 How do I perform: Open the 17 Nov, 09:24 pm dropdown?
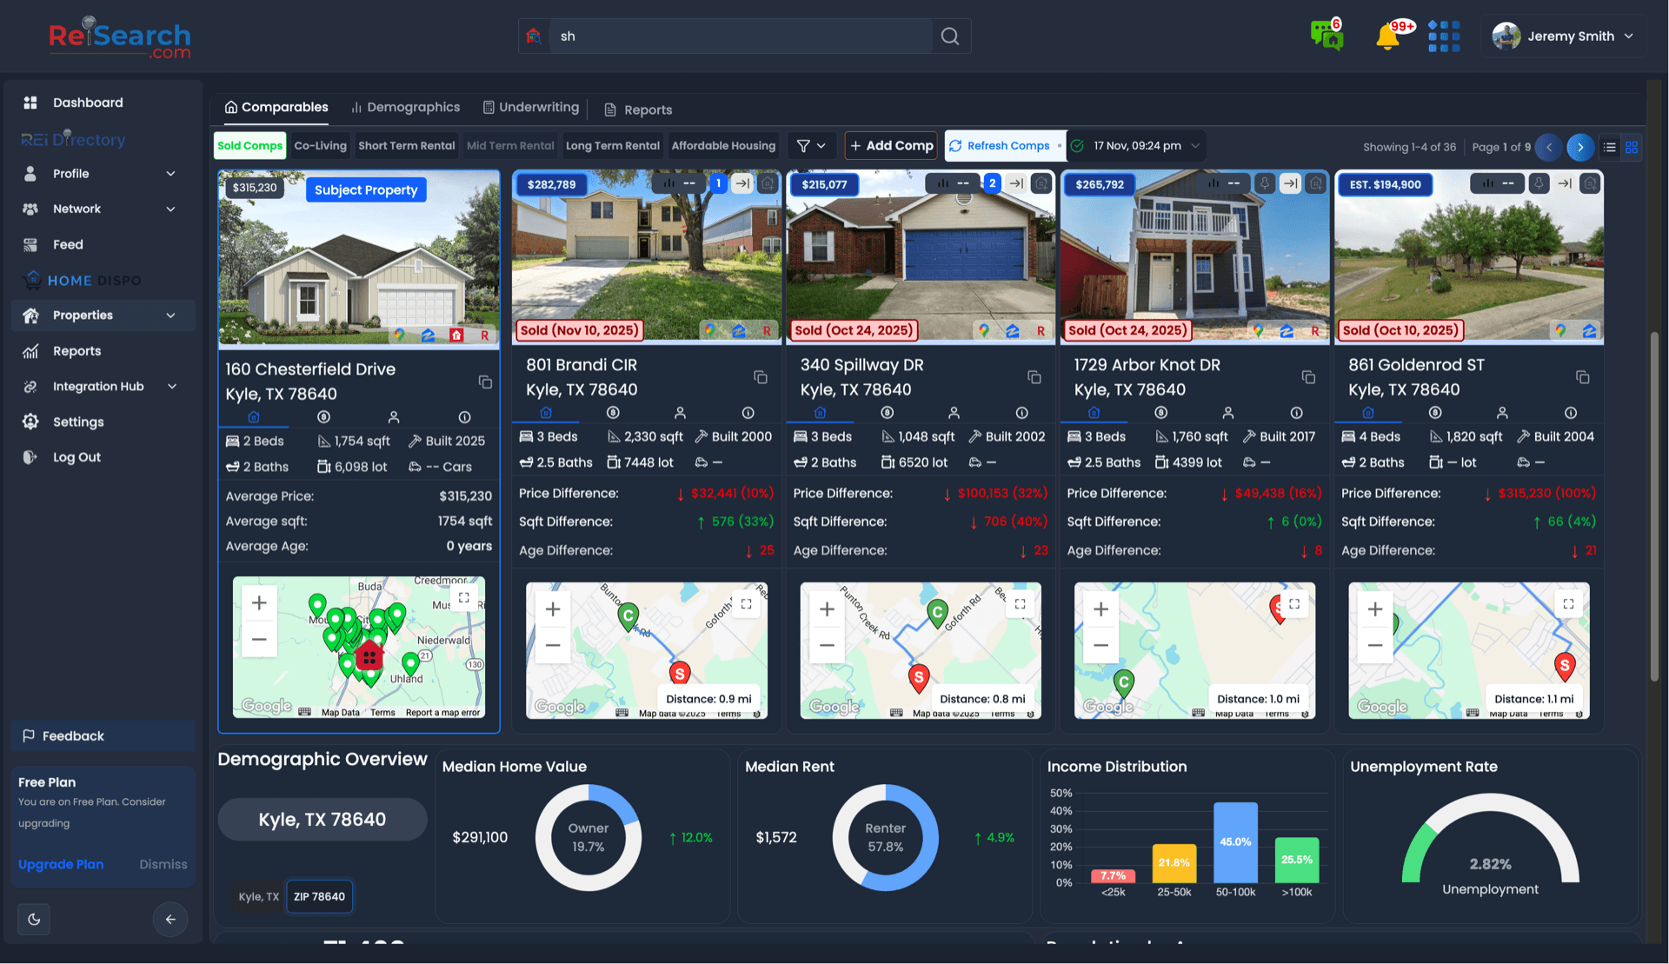pos(1136,146)
